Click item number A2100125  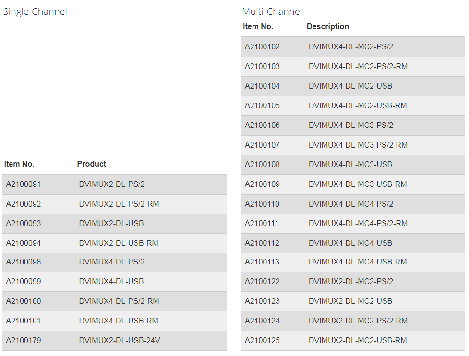point(262,341)
